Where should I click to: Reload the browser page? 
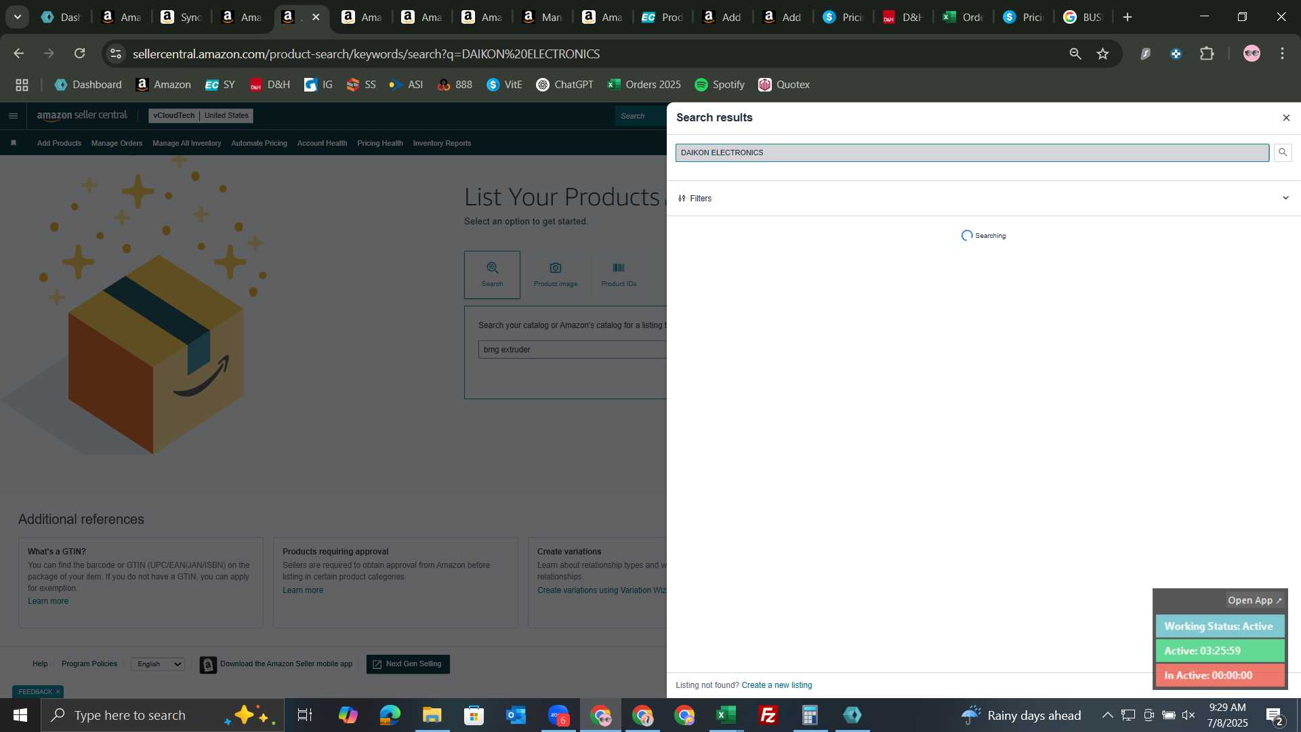click(x=79, y=54)
